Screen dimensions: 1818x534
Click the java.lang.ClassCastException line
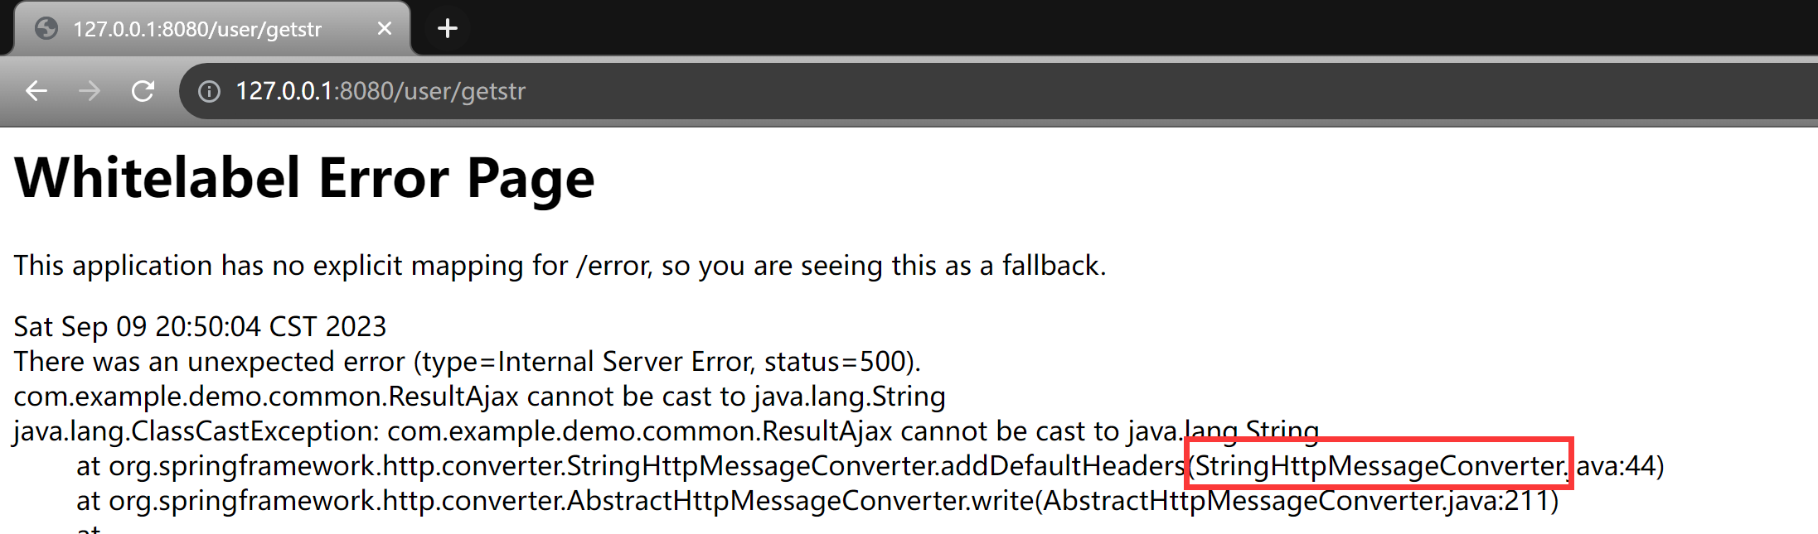click(666, 431)
